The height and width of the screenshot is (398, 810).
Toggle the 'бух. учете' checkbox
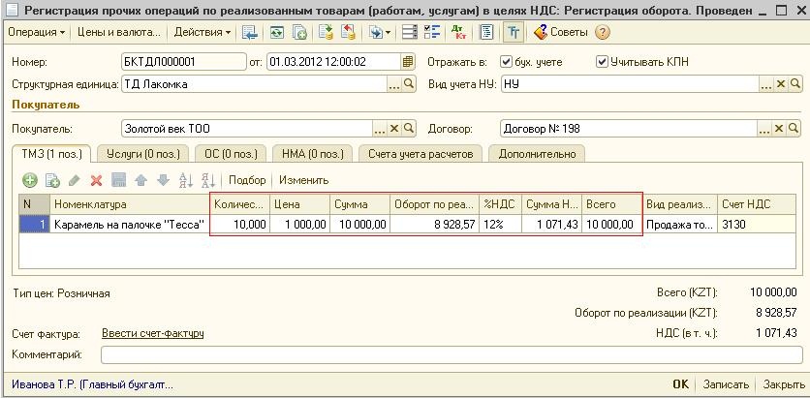click(x=506, y=62)
